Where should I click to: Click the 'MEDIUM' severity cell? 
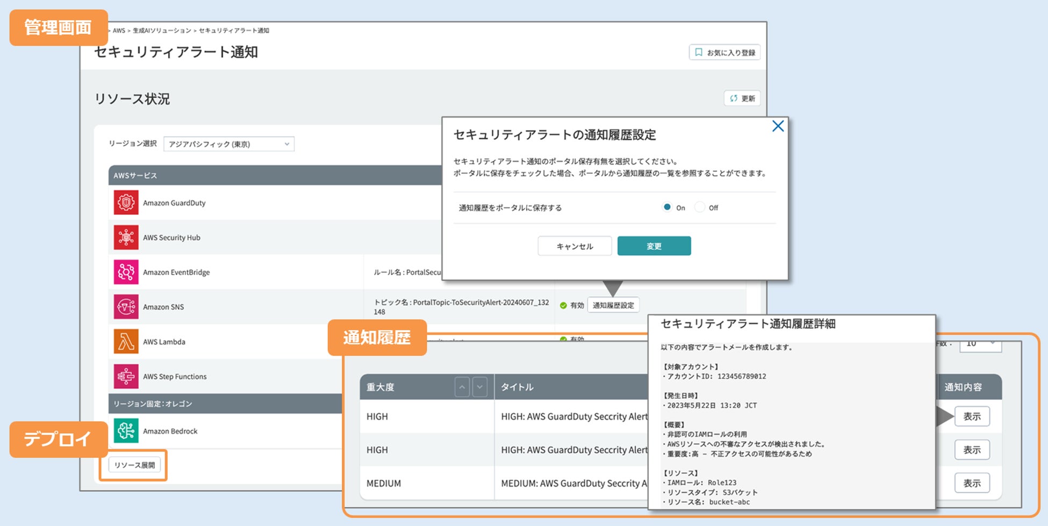coord(383,484)
